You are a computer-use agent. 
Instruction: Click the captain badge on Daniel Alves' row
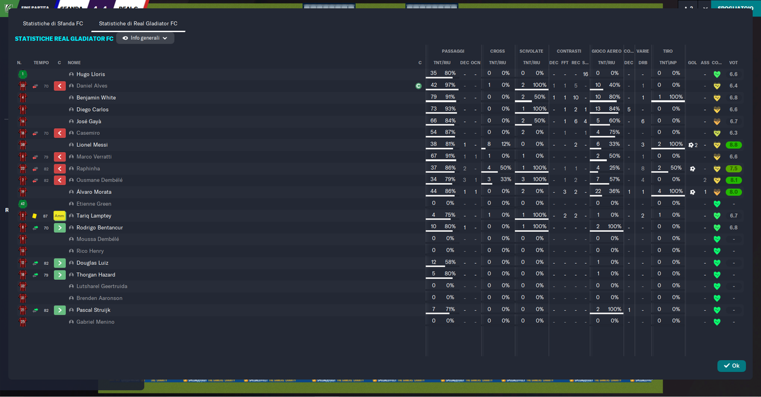tap(419, 86)
